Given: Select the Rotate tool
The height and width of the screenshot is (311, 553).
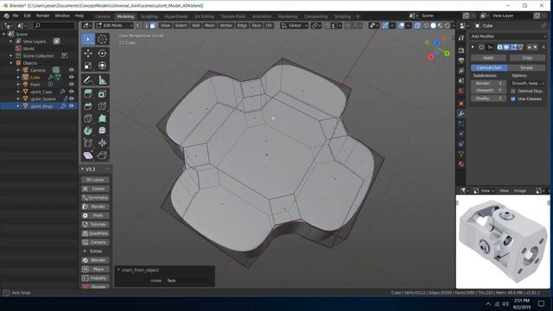Looking at the screenshot, I should [x=102, y=54].
